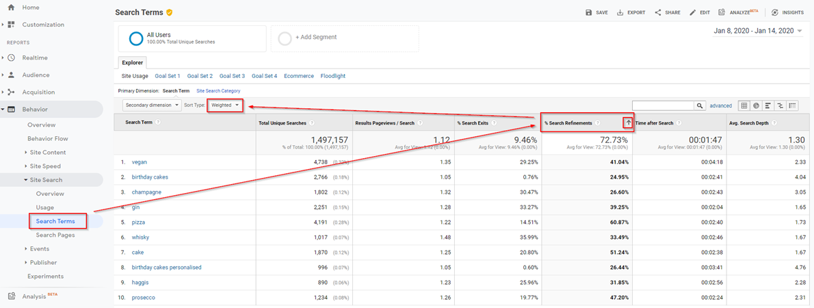Click the table search input field
Image resolution: width=814 pixels, height=308 pixels.
point(664,105)
